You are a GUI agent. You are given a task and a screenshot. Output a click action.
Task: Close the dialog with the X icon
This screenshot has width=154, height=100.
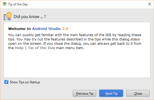pos(150,4)
